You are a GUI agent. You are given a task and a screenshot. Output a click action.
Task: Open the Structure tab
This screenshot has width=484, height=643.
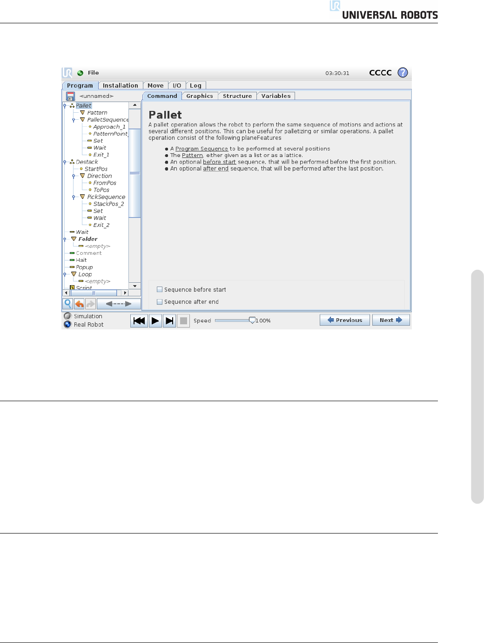[237, 96]
